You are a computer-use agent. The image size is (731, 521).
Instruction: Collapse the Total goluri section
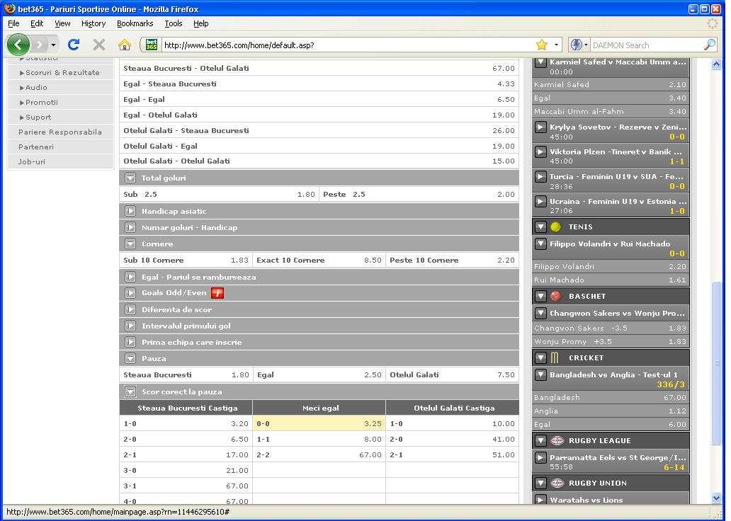130,178
